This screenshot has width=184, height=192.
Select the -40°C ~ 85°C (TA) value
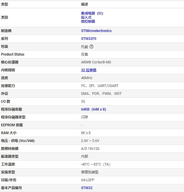point(96,164)
